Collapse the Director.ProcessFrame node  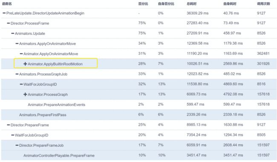tap(8, 23)
